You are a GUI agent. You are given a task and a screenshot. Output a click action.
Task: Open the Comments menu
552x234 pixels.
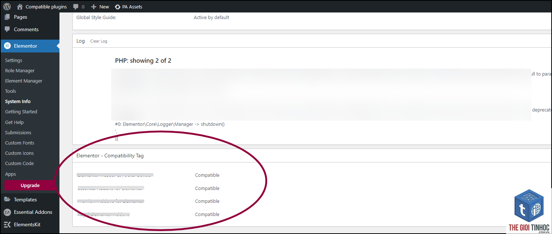tap(26, 29)
